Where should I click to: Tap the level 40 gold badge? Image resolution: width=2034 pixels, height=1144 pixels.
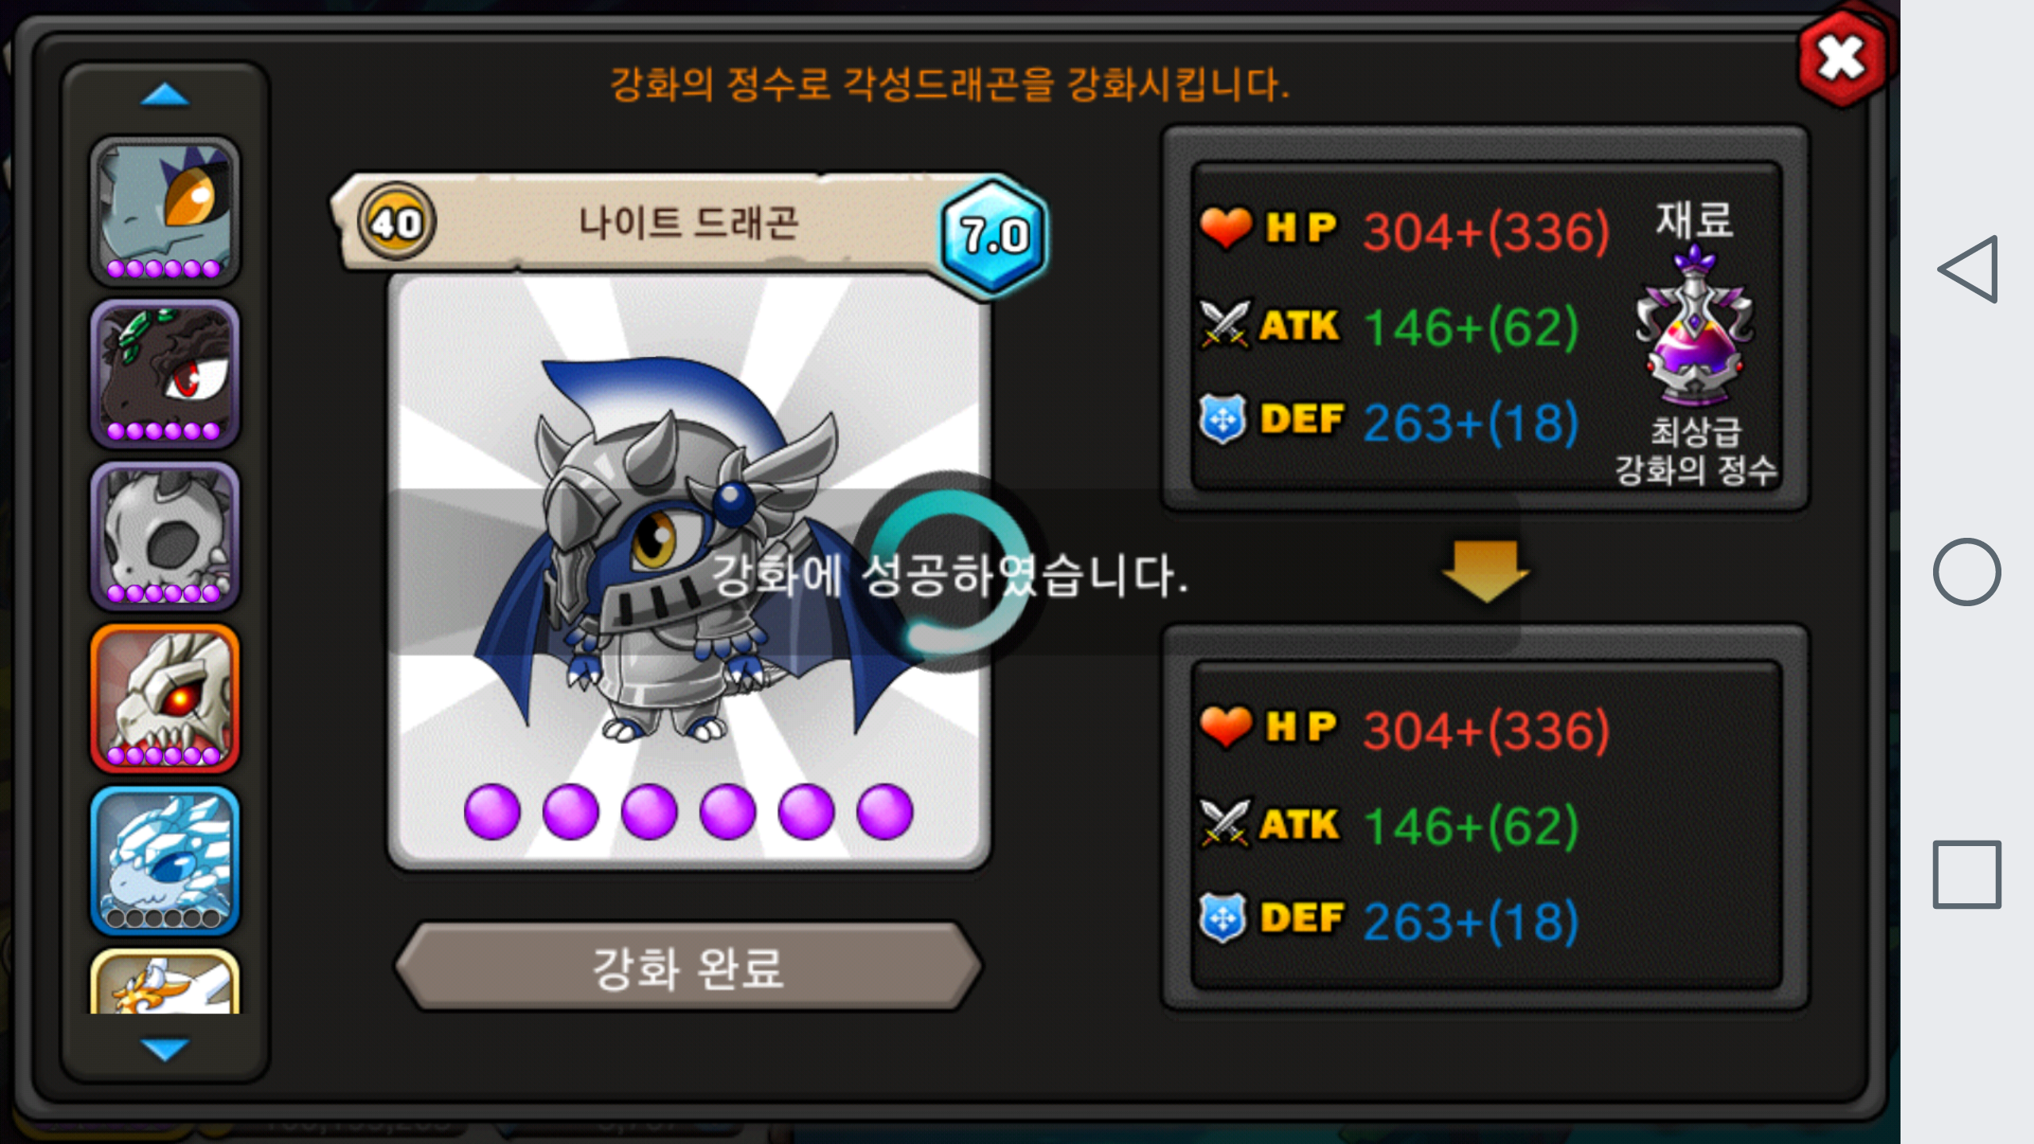pos(396,222)
